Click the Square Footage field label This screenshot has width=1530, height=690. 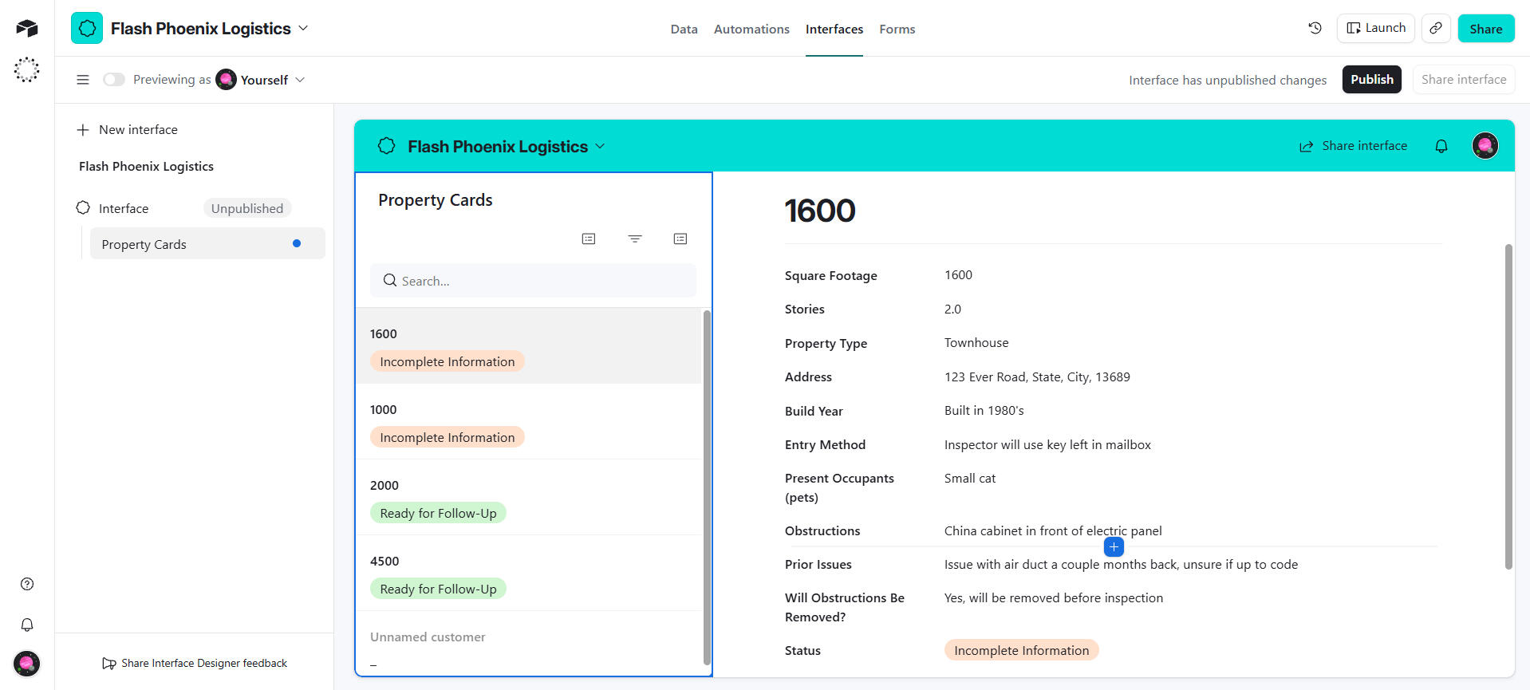[x=830, y=275]
